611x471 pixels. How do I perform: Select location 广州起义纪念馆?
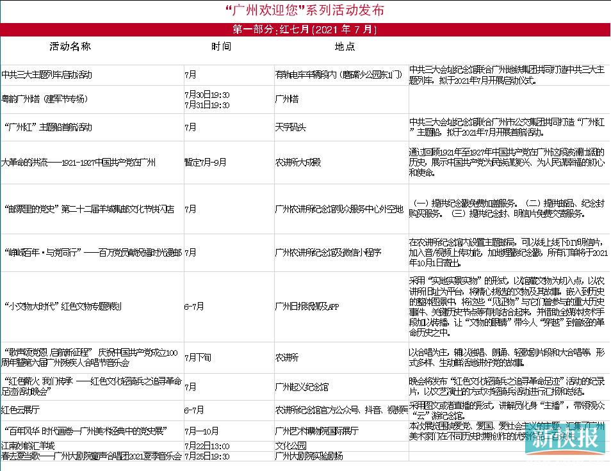pyautogui.click(x=302, y=387)
